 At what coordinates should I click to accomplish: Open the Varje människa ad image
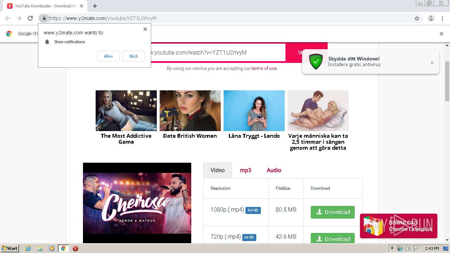point(318,111)
